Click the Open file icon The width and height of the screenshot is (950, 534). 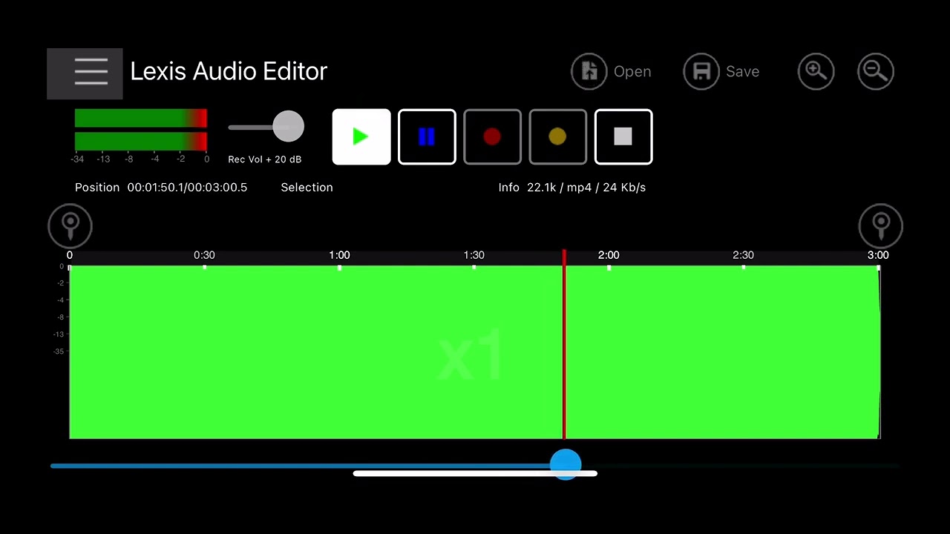point(589,72)
